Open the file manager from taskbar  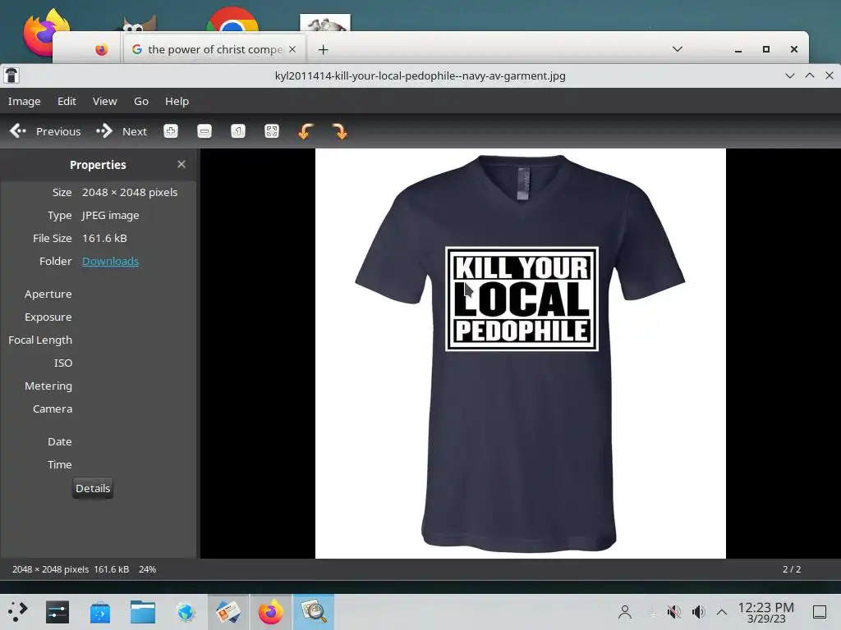pyautogui.click(x=143, y=612)
